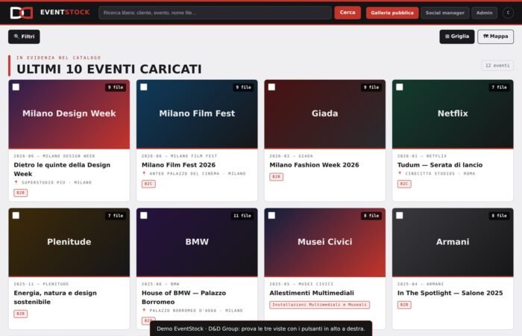This screenshot has width=522, height=336.
Task: Open 'Dietro le quinte della Design Week' title
Action: pyautogui.click(x=62, y=169)
